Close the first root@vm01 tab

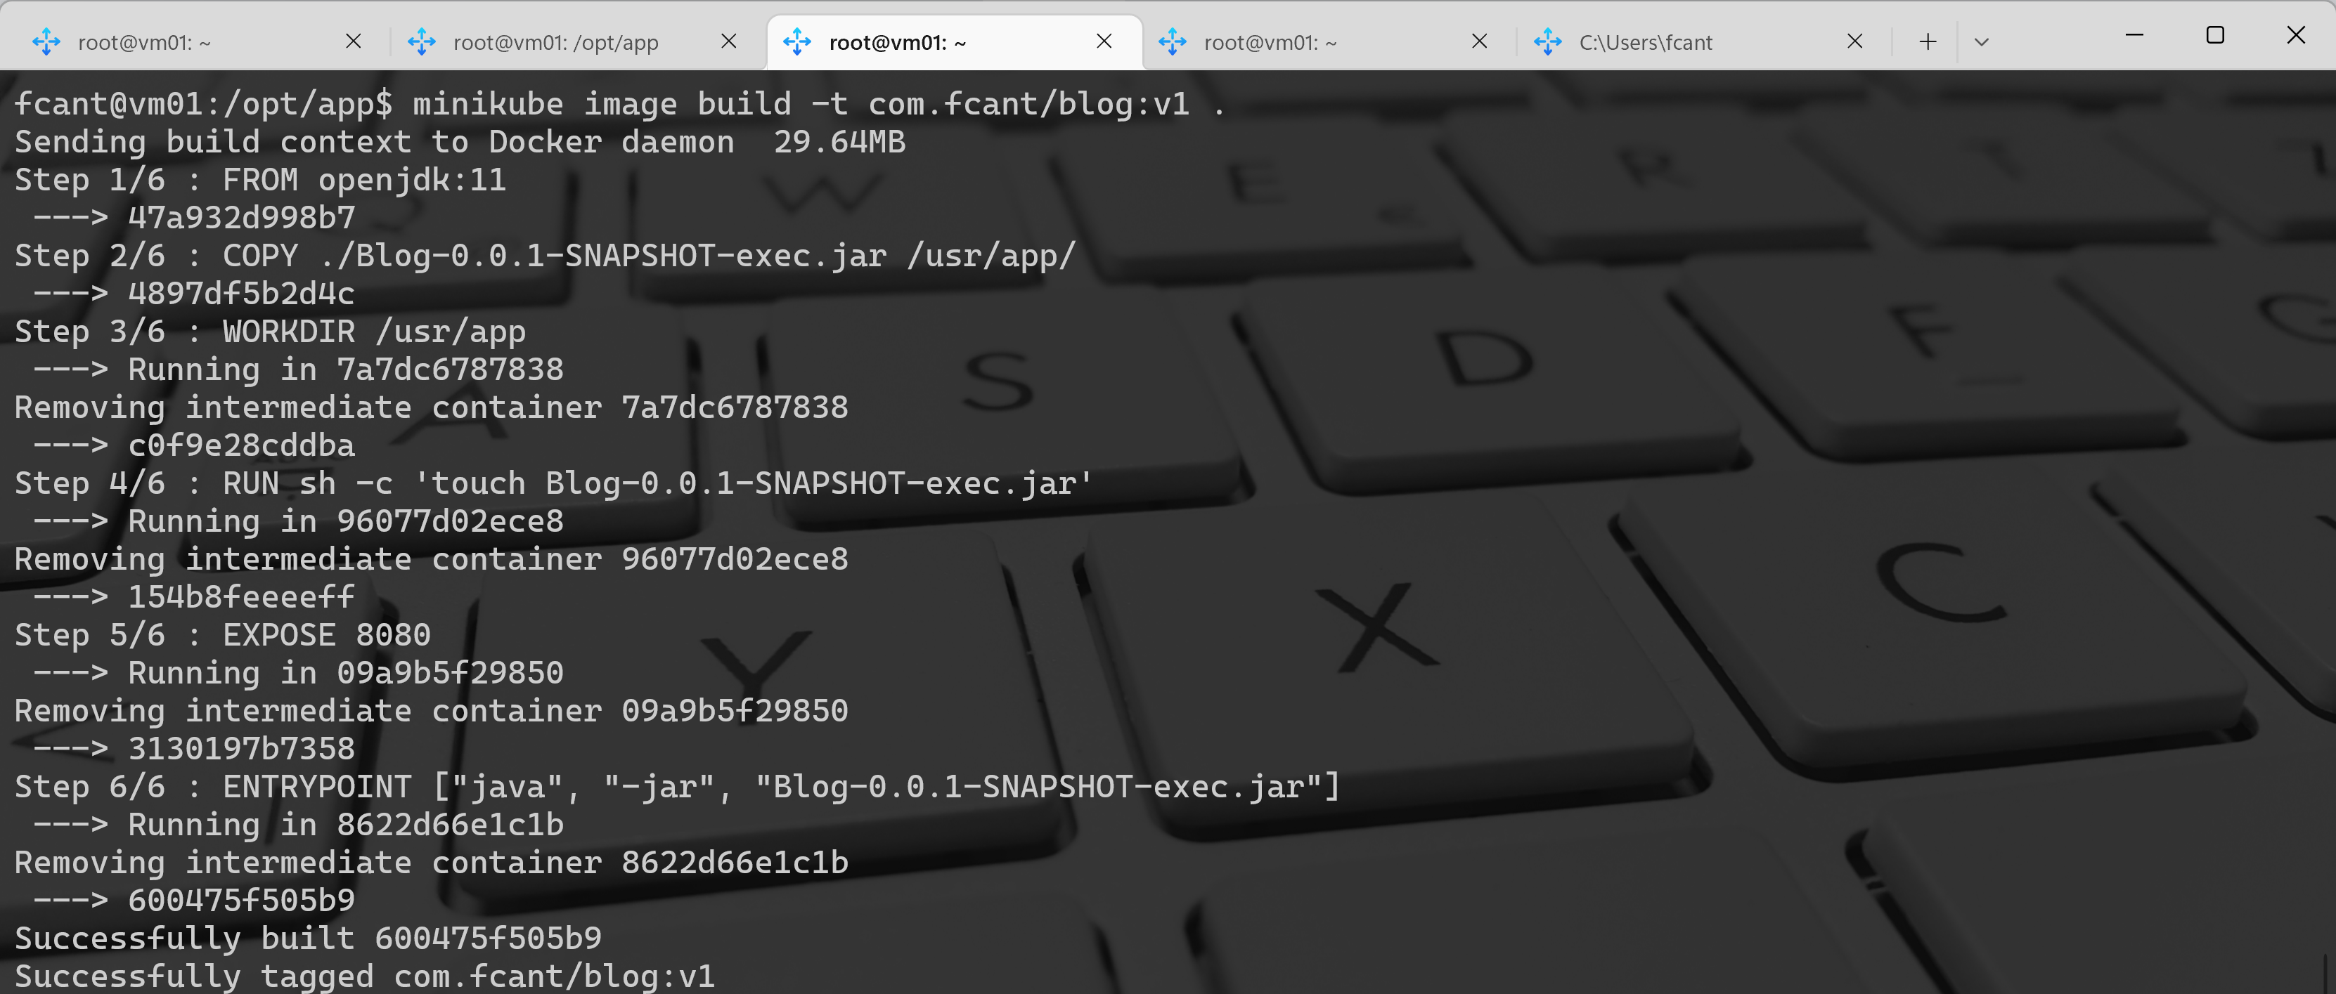(354, 41)
